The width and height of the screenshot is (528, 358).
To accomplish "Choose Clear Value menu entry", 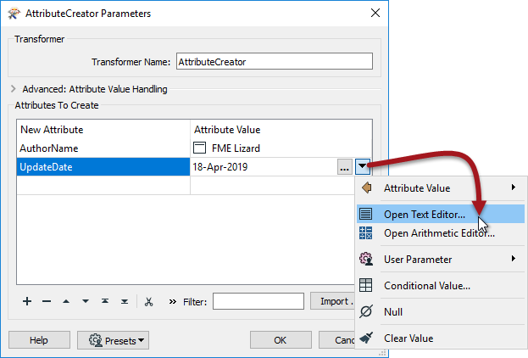I will coord(441,338).
